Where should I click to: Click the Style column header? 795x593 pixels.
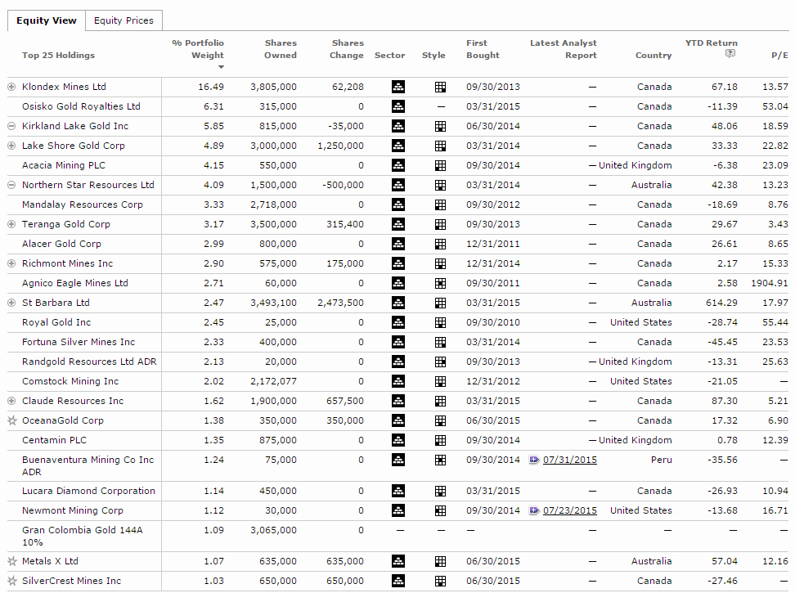433,56
